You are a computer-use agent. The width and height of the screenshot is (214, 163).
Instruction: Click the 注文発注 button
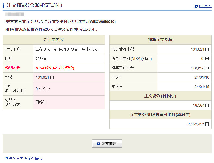107,143
